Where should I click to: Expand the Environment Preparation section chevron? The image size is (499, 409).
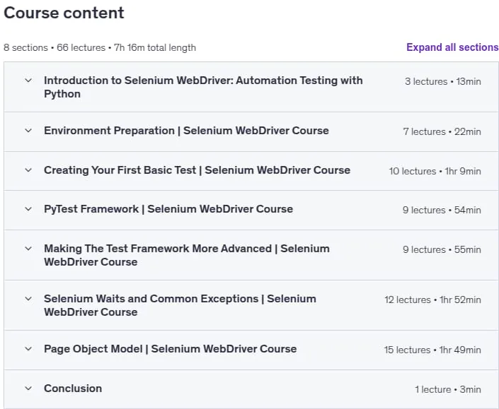28,131
